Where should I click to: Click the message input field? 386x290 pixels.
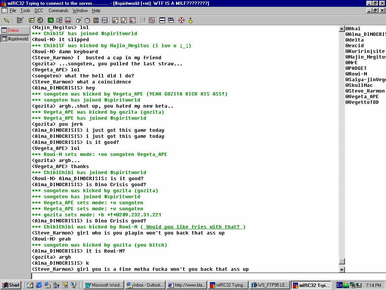[x=208, y=276]
